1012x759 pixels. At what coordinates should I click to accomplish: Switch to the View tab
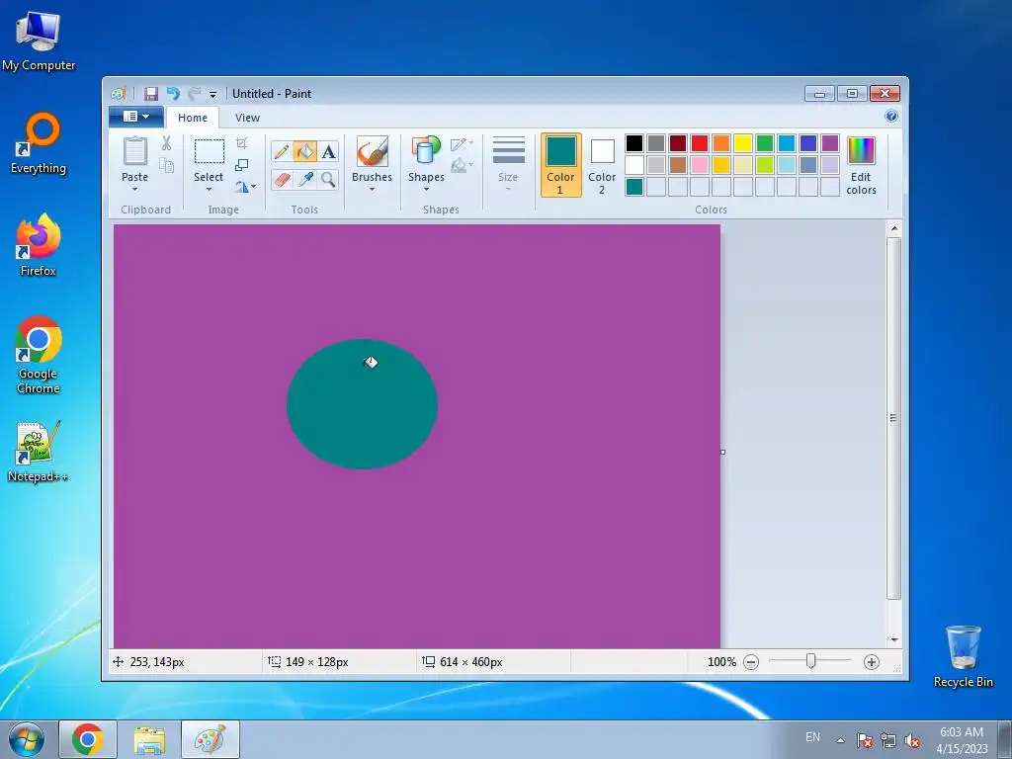tap(247, 118)
